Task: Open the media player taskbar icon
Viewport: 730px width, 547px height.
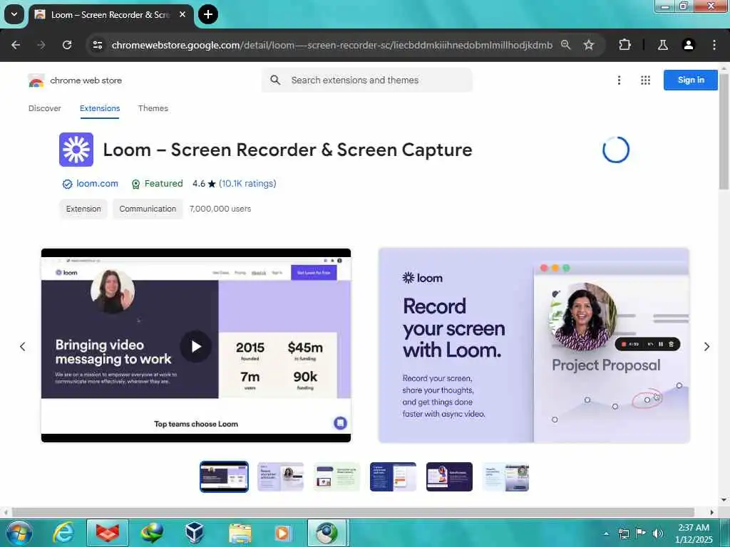Action: [282, 533]
